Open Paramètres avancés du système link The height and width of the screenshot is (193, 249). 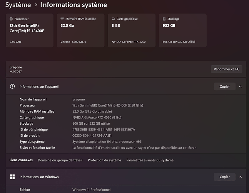click(x=150, y=160)
